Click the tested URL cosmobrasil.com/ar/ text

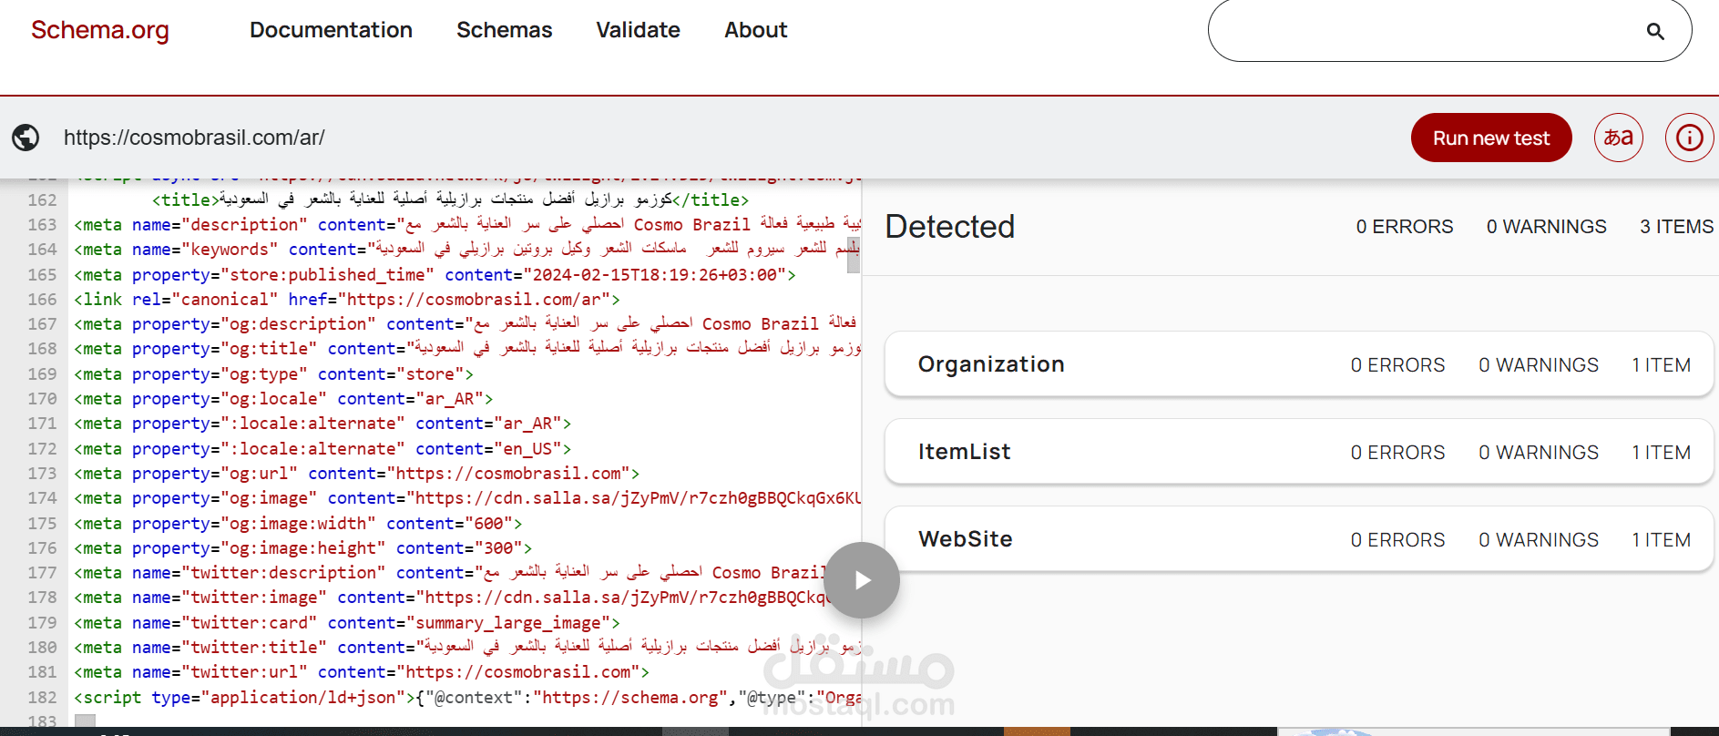tap(194, 138)
